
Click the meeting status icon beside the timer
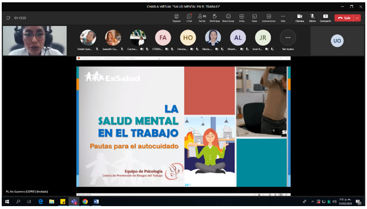(8, 18)
